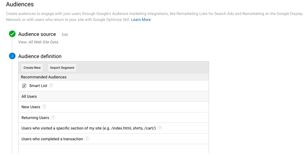Click the Audience definition step heading

[40, 56]
